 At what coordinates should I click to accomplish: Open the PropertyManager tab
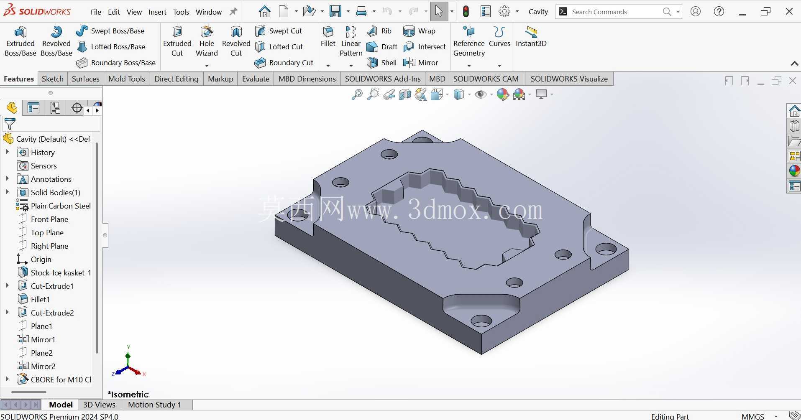[33, 108]
